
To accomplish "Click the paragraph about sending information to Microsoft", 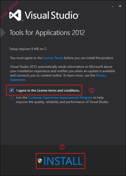I will pos(62,73).
